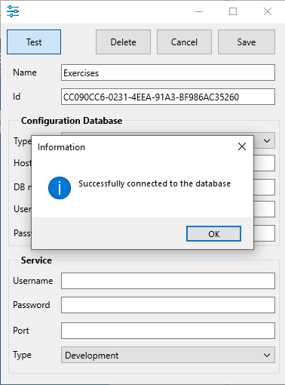Viewport: 285px width, 385px height.
Task: Close the Information dialog with X
Action: [x=242, y=146]
